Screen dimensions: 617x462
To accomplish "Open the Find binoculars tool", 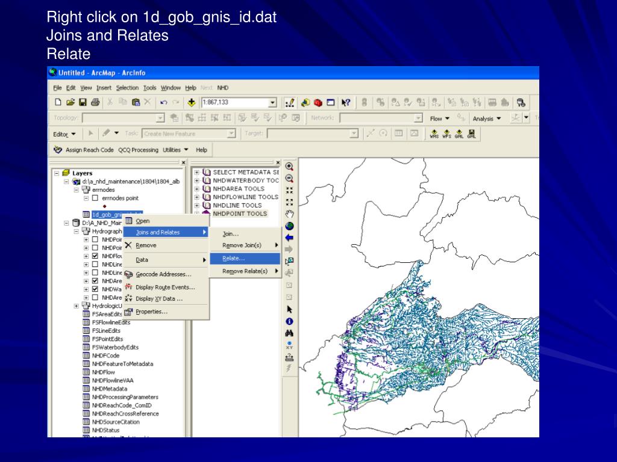I will pyautogui.click(x=289, y=333).
